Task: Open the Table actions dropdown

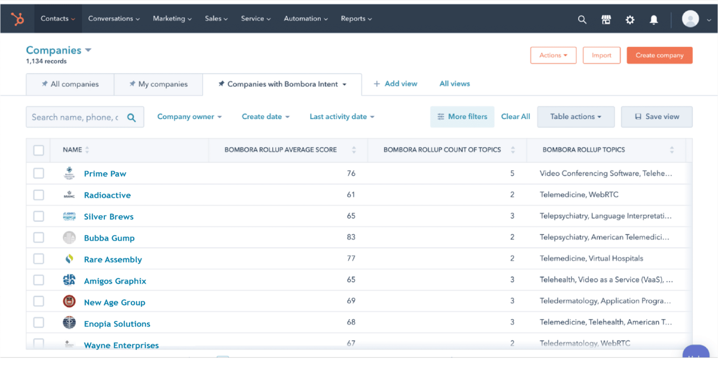Action: click(x=576, y=117)
